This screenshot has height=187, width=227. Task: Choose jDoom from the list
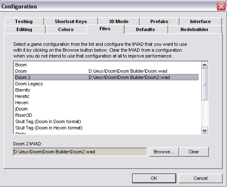pyautogui.click(x=107, y=109)
